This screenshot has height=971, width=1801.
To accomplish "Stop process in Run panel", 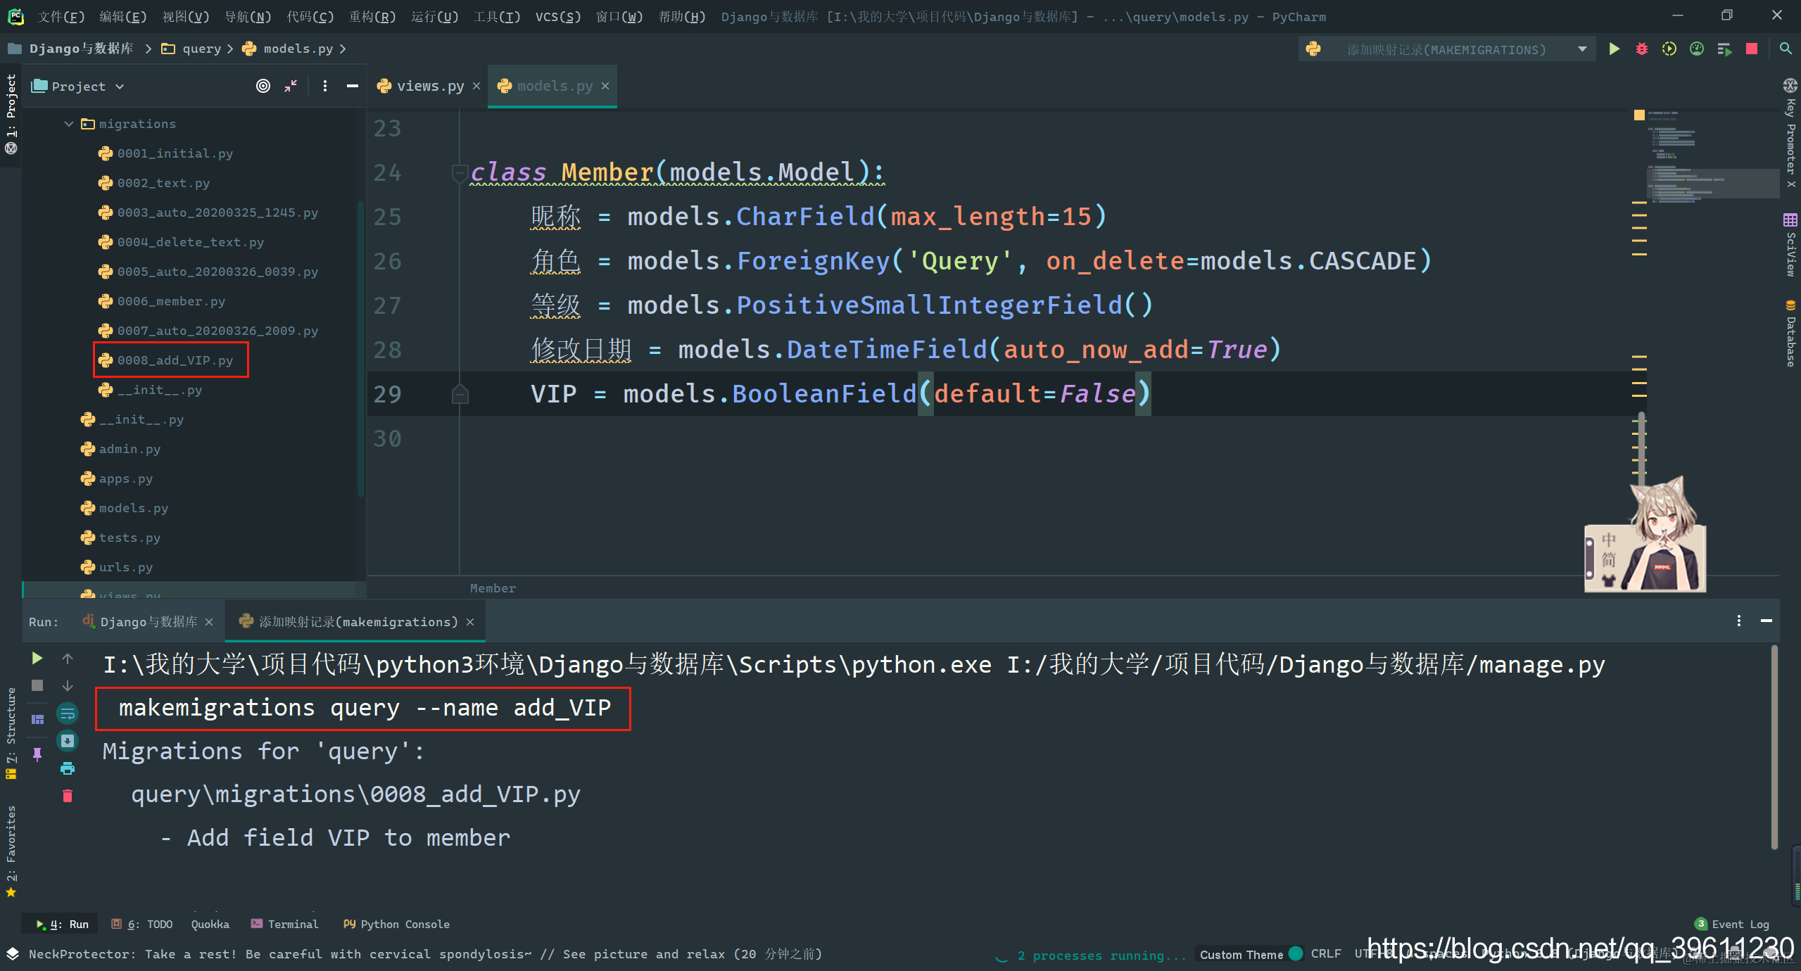I will 37,685.
